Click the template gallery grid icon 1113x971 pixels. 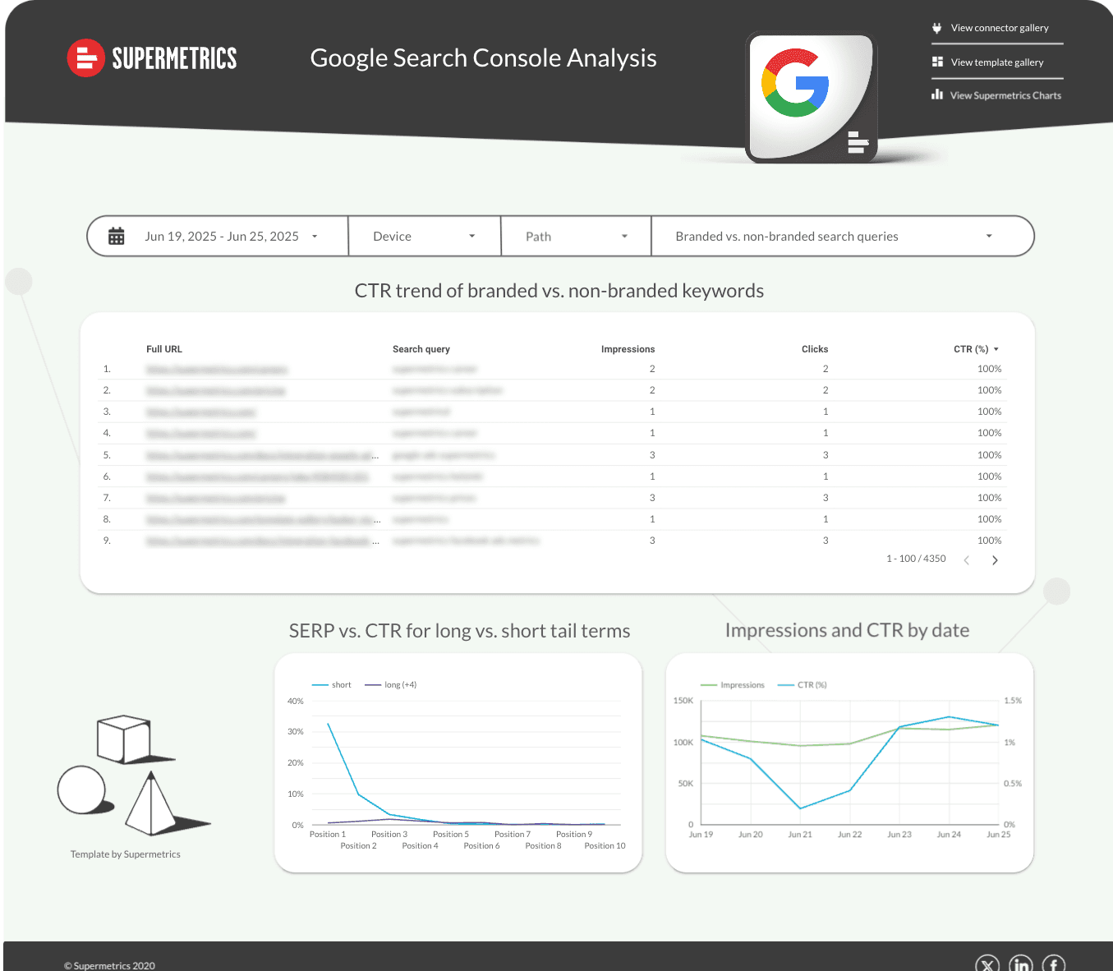[x=937, y=62]
